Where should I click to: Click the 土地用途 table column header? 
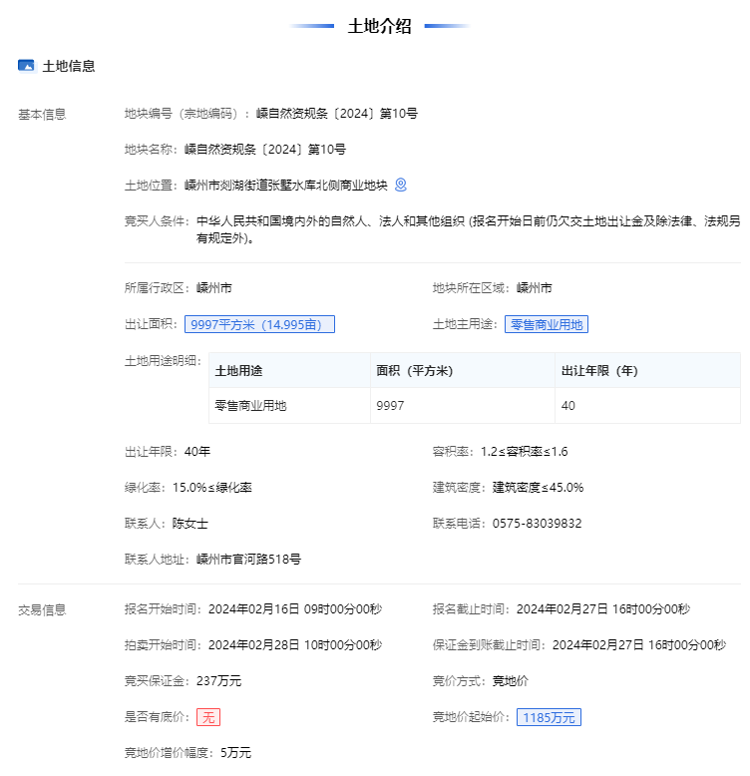[239, 370]
